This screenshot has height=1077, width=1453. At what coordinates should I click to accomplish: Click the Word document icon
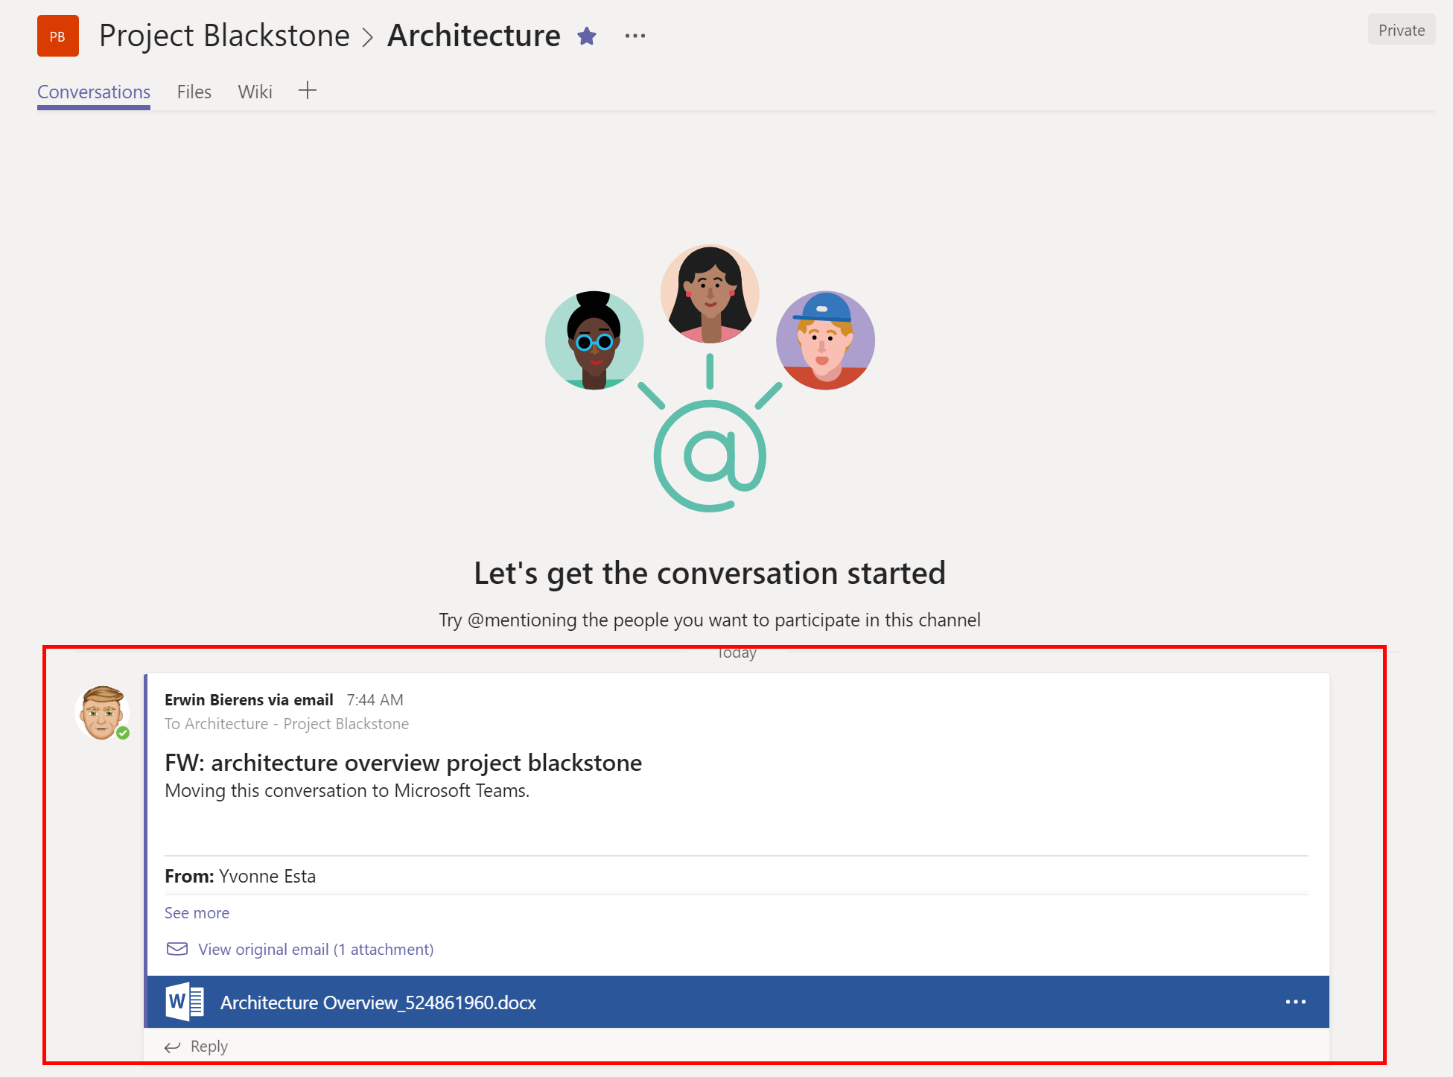tap(185, 1002)
